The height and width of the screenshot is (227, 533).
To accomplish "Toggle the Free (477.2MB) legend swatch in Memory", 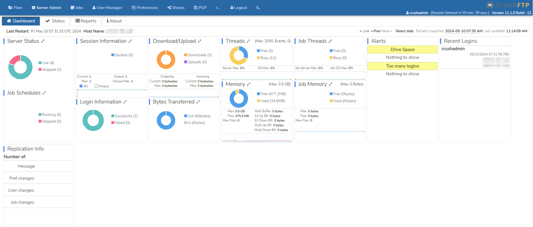I will pyautogui.click(x=258, y=94).
